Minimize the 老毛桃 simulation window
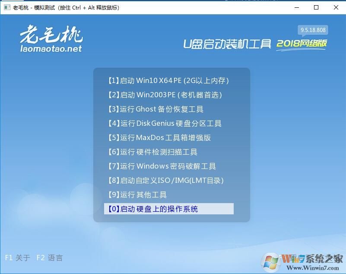 297,7
